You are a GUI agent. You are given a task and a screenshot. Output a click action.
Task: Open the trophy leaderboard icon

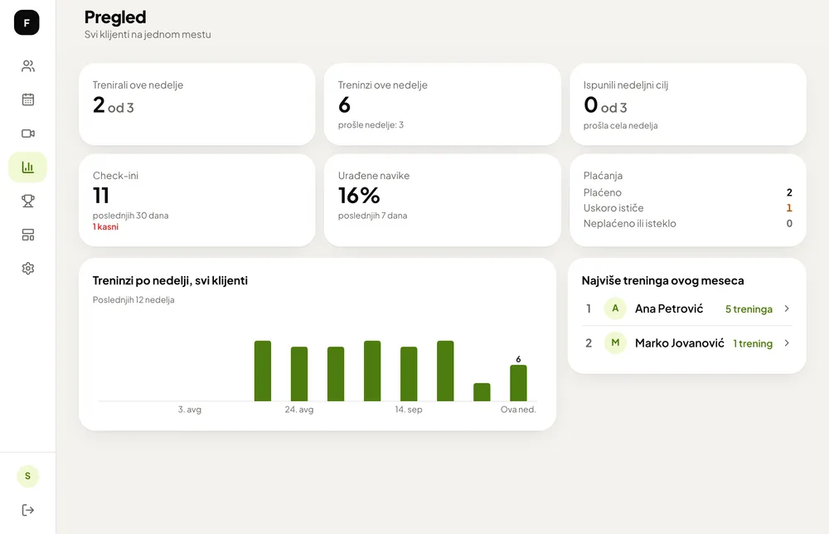pos(28,201)
